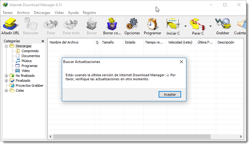Open the Registro menu
The image size is (251, 146).
click(x=90, y=13)
